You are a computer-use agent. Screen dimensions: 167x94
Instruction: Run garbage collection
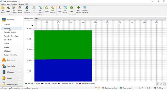(47, 9)
